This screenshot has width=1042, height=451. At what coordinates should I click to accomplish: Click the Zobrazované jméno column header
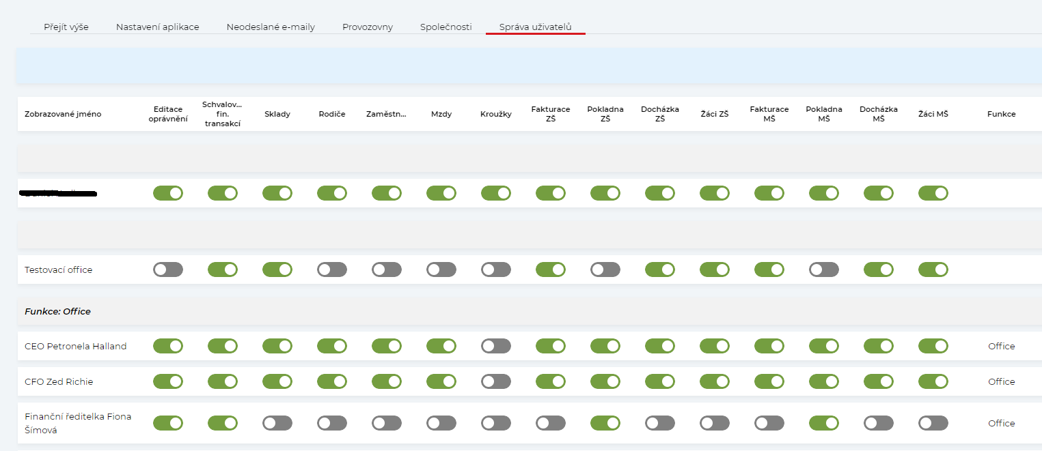[x=63, y=114]
